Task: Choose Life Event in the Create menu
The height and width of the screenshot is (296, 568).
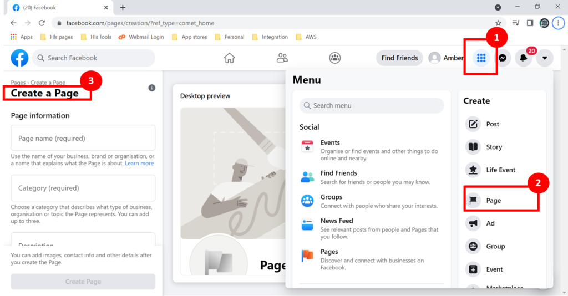Action: tap(501, 170)
